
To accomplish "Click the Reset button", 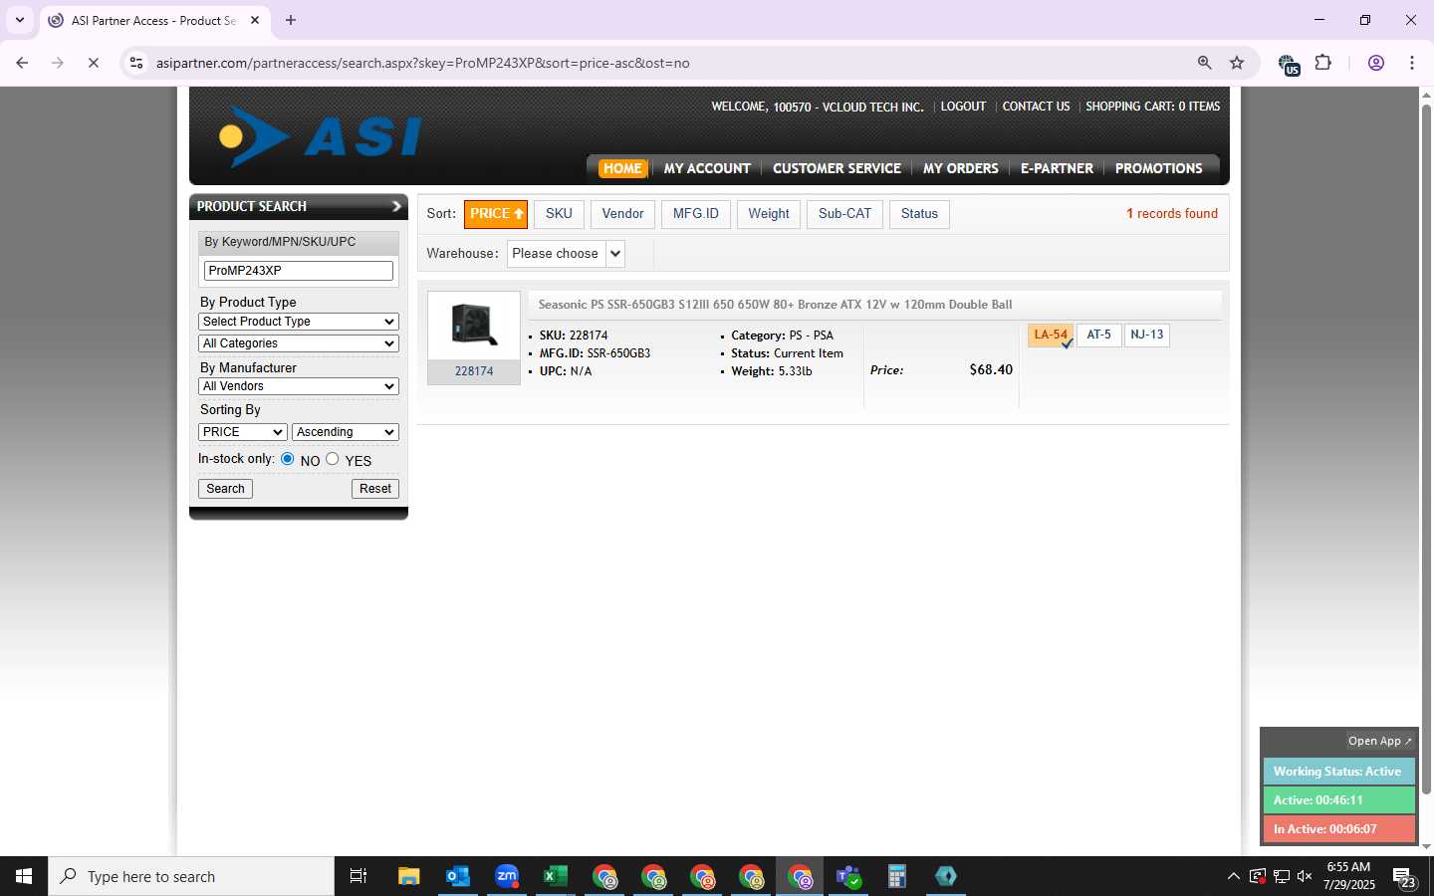I will coord(375,489).
